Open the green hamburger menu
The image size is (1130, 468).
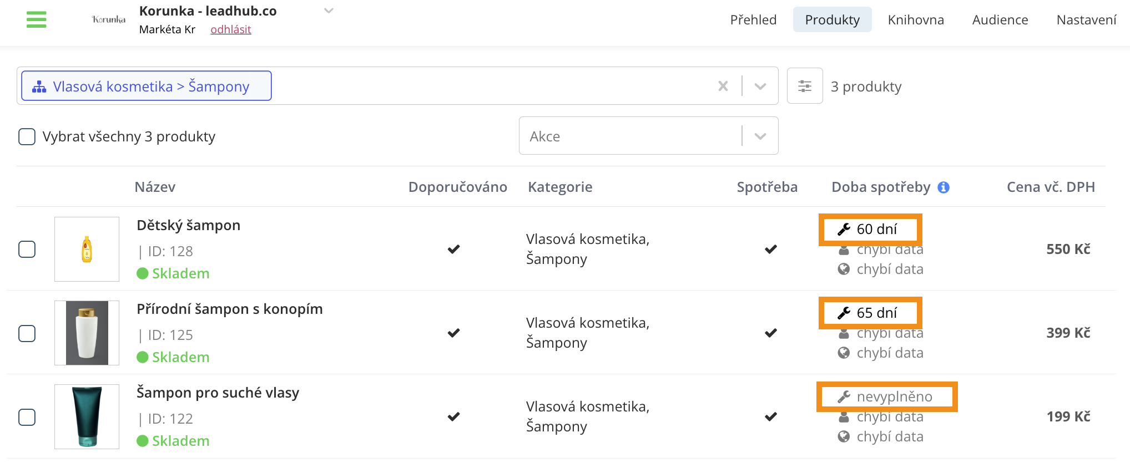pos(36,19)
